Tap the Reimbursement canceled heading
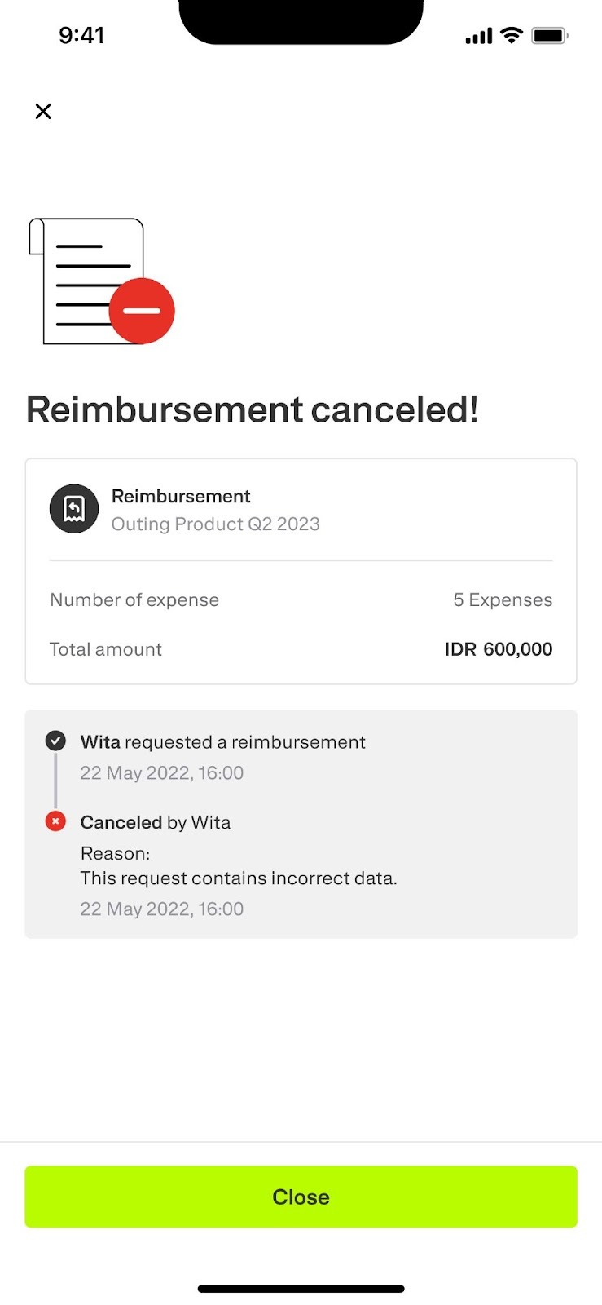602x1305 pixels. coord(253,409)
